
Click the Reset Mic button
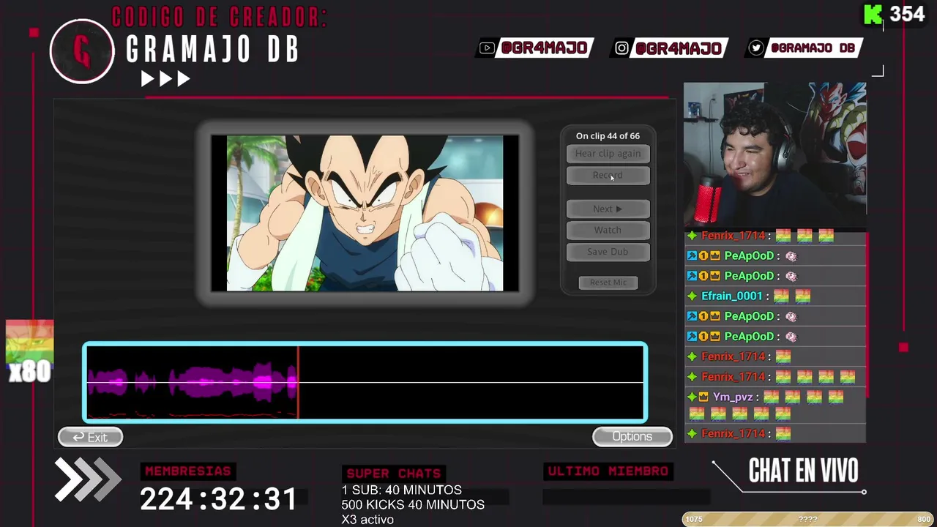tap(608, 283)
